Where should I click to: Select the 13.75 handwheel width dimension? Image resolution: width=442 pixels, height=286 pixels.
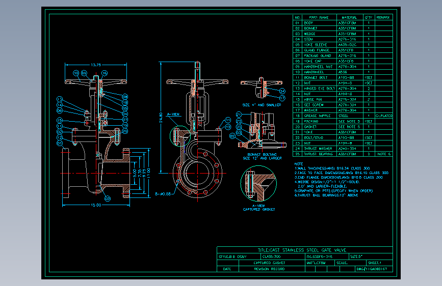(x=96, y=65)
